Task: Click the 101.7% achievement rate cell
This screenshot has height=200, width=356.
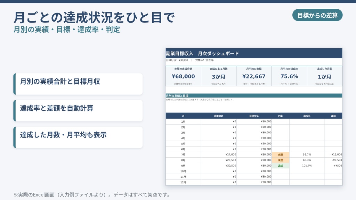Action: pyautogui.click(x=307, y=166)
